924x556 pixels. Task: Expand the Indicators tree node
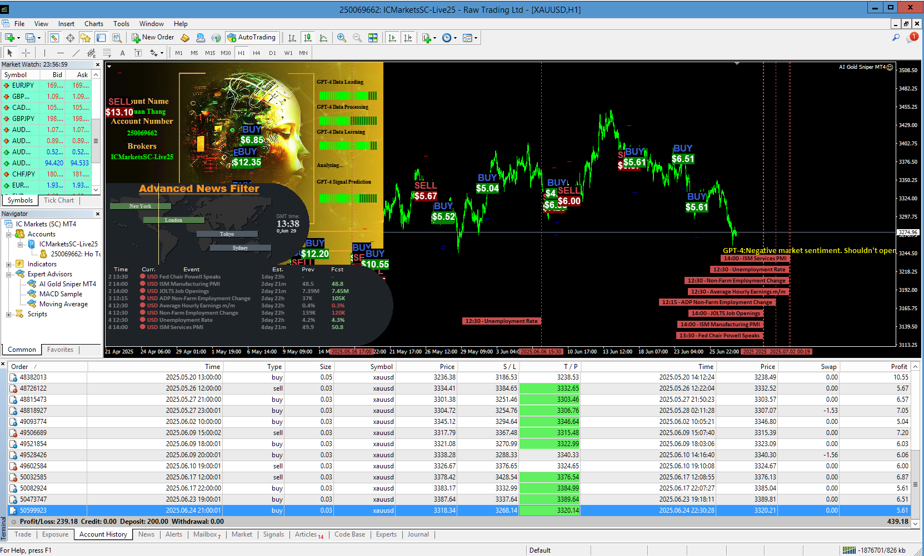[x=9, y=264]
